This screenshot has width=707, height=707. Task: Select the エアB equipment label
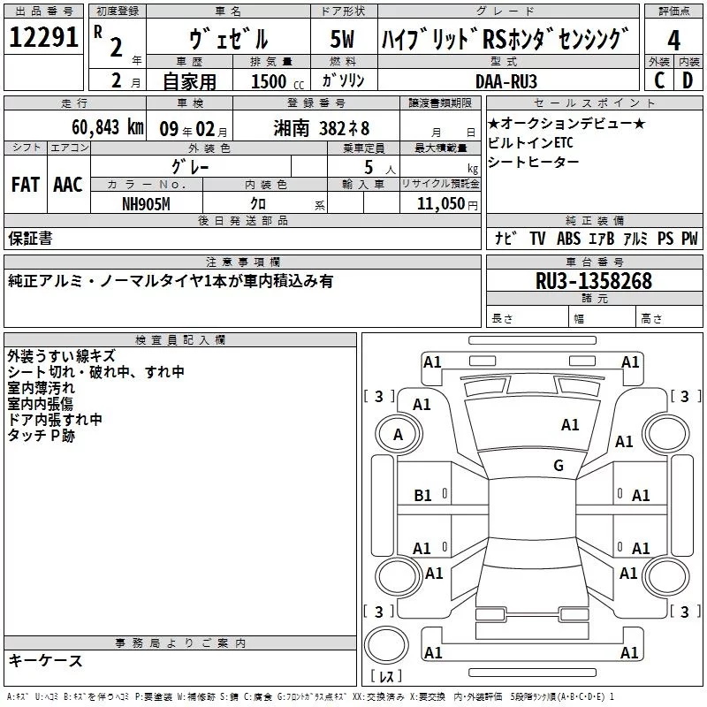click(602, 238)
